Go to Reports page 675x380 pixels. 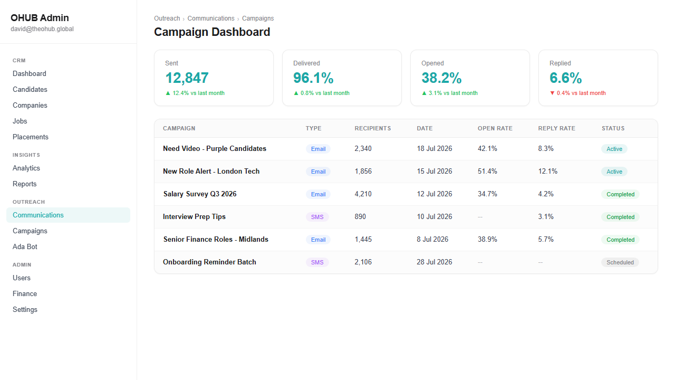point(68,184)
